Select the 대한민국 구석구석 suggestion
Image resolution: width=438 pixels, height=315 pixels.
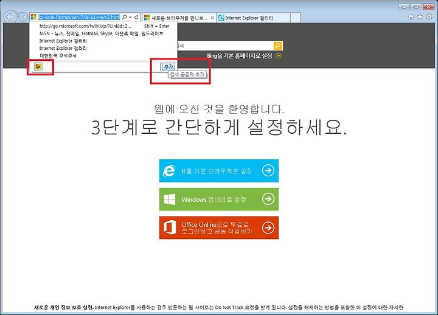tap(103, 55)
